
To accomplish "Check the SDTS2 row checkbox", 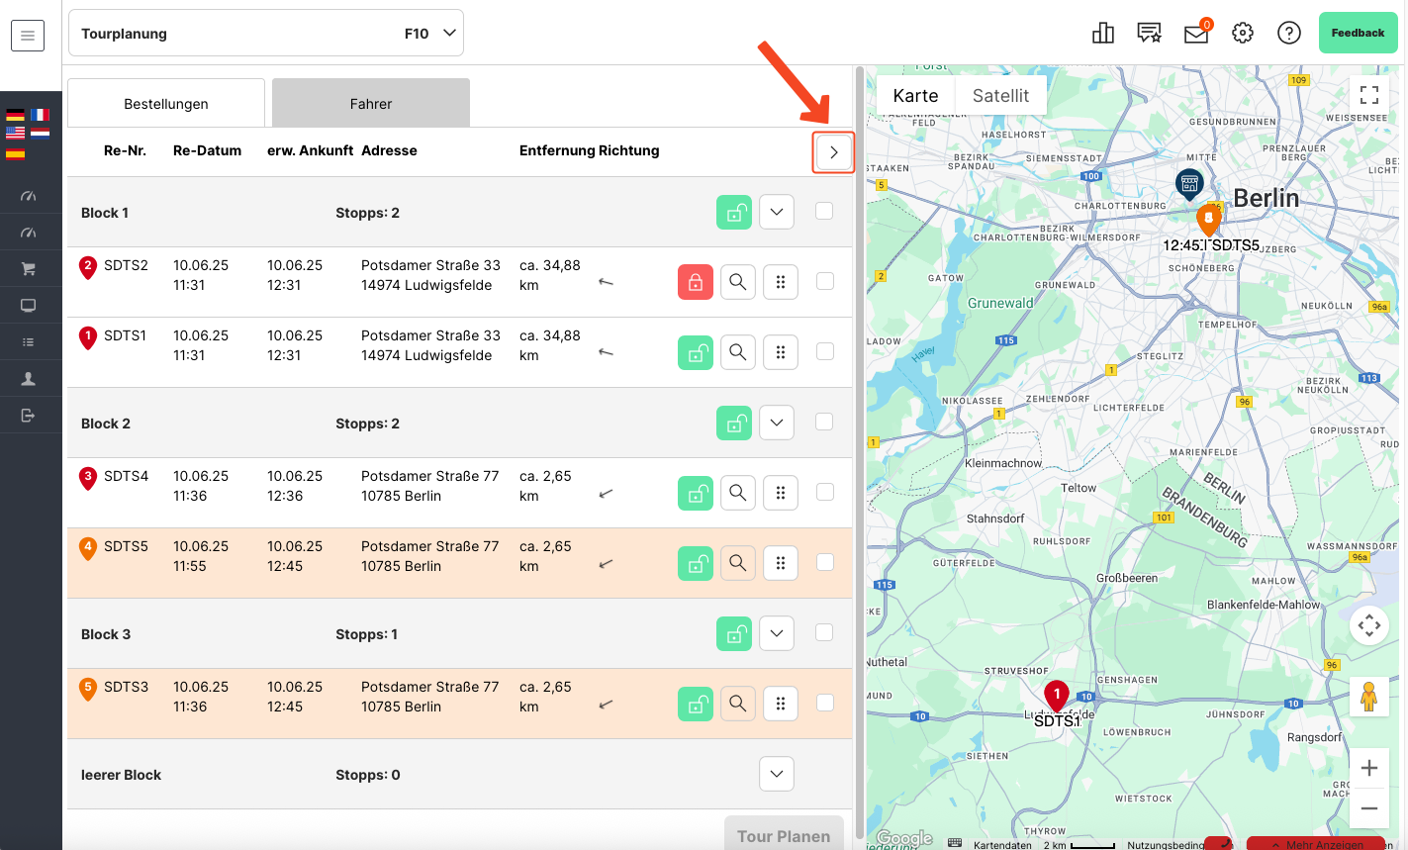I will click(824, 281).
